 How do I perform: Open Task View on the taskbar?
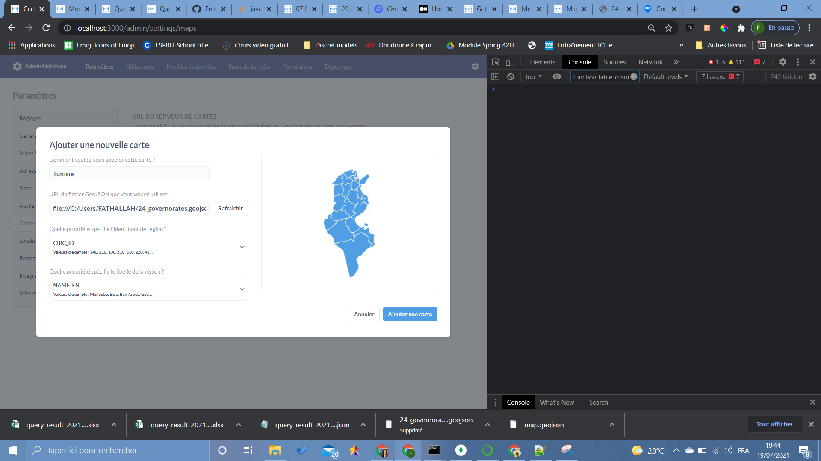click(x=248, y=450)
